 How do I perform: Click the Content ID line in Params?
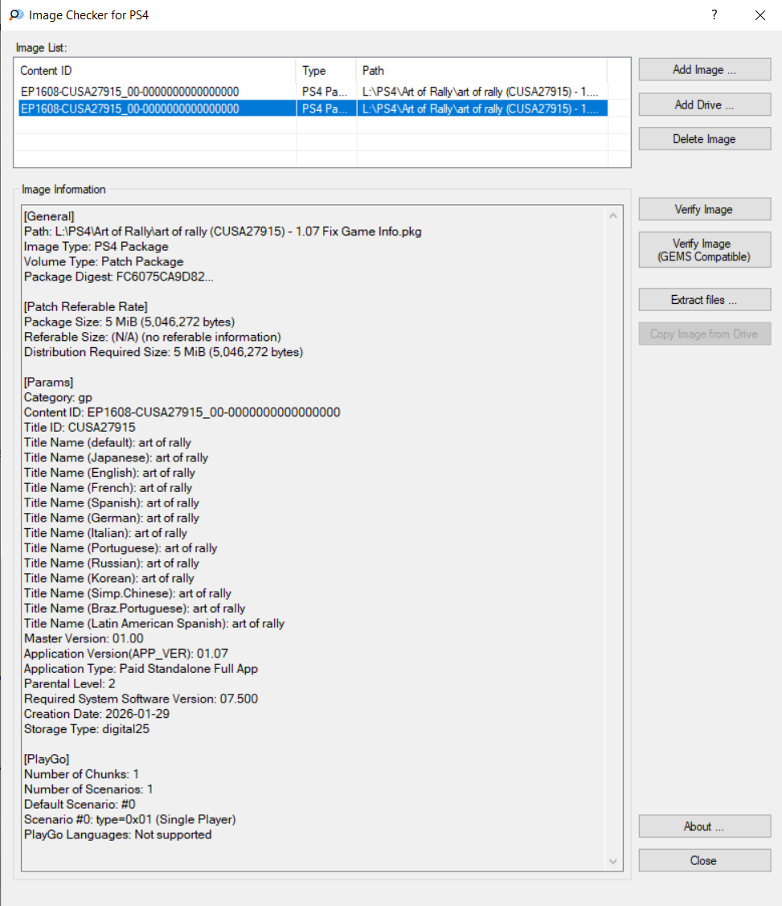point(182,412)
